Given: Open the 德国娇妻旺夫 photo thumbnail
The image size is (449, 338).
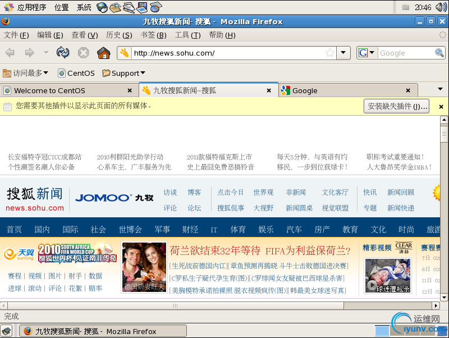Looking at the screenshot, I should point(144,267).
